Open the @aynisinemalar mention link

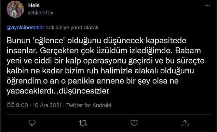(26, 28)
